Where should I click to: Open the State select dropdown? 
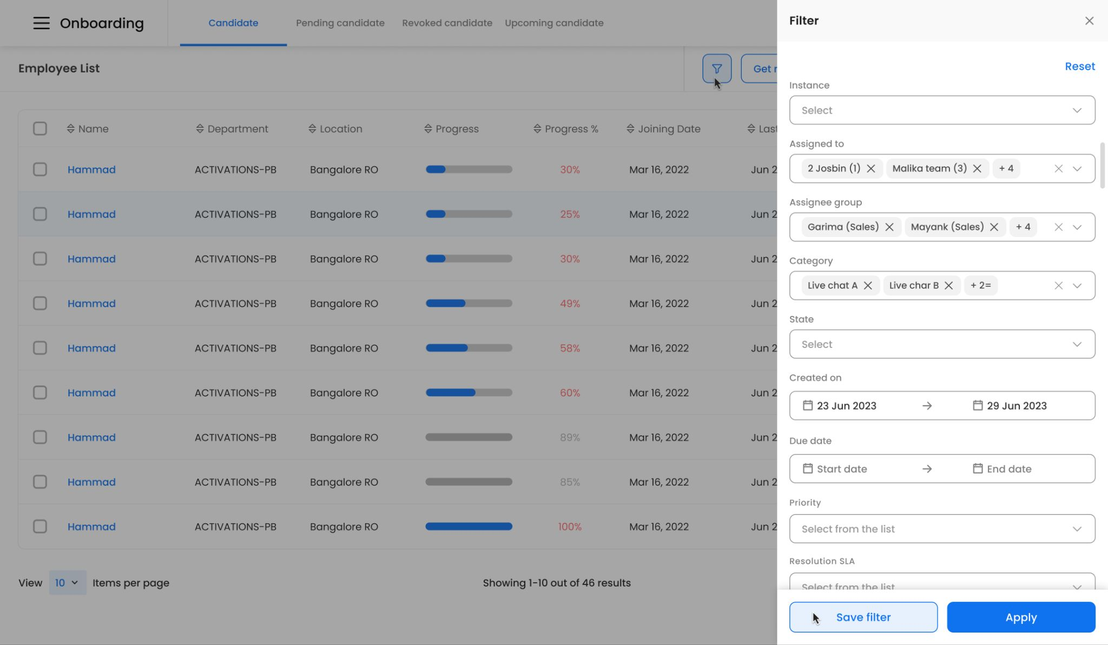point(942,344)
